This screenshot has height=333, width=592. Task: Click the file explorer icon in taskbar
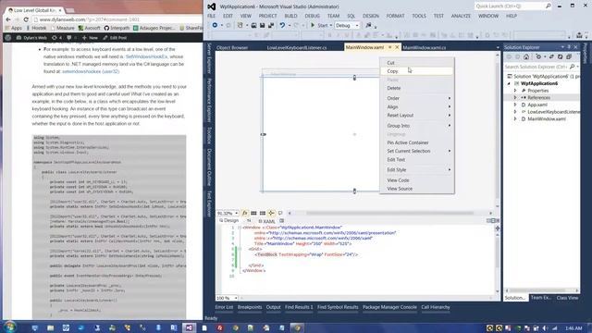coord(50,327)
